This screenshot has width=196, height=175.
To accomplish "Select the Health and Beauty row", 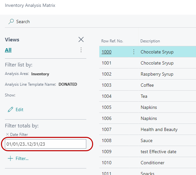I will click(x=159, y=129).
